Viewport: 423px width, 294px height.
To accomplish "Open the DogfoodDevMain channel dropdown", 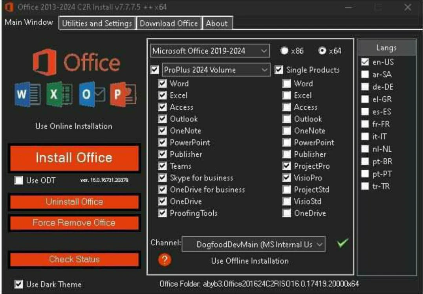I will (x=254, y=244).
